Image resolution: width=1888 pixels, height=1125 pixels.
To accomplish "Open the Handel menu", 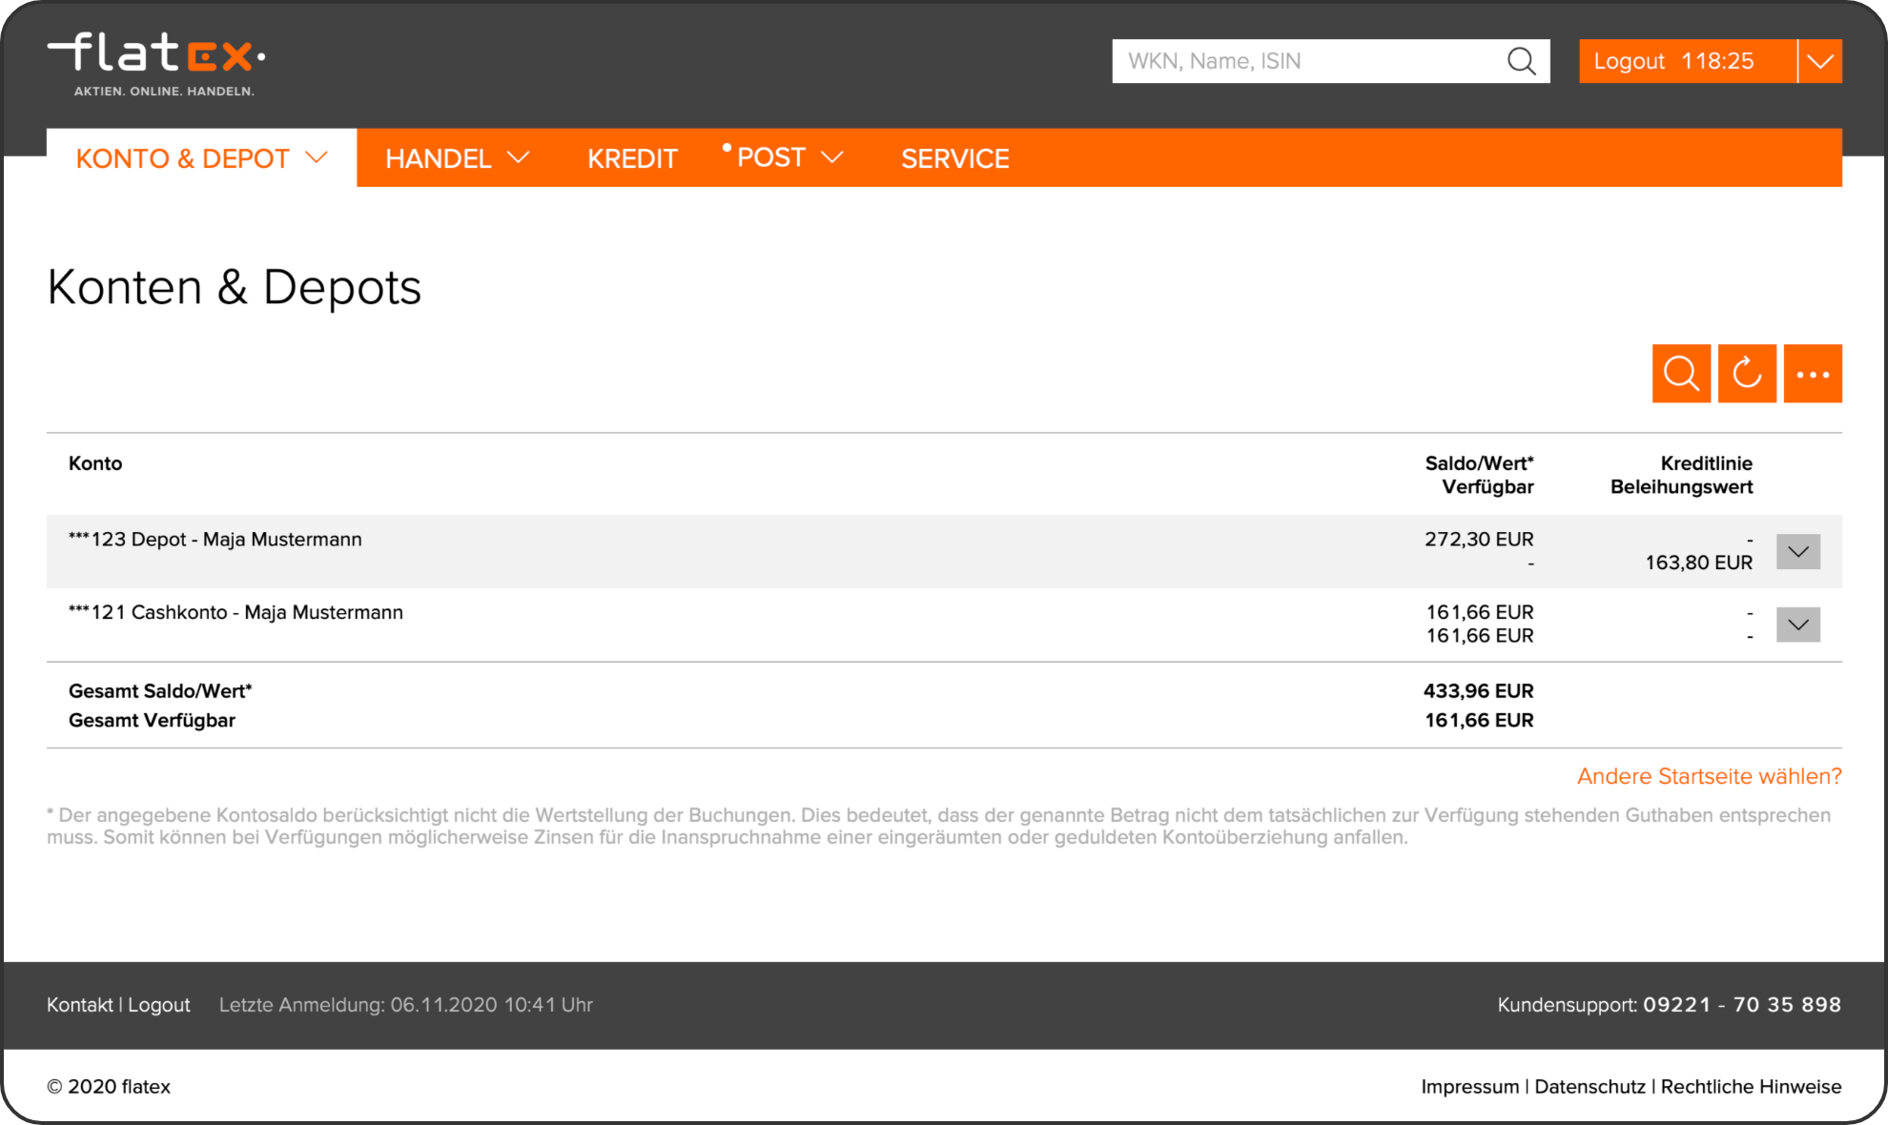I will click(x=456, y=158).
